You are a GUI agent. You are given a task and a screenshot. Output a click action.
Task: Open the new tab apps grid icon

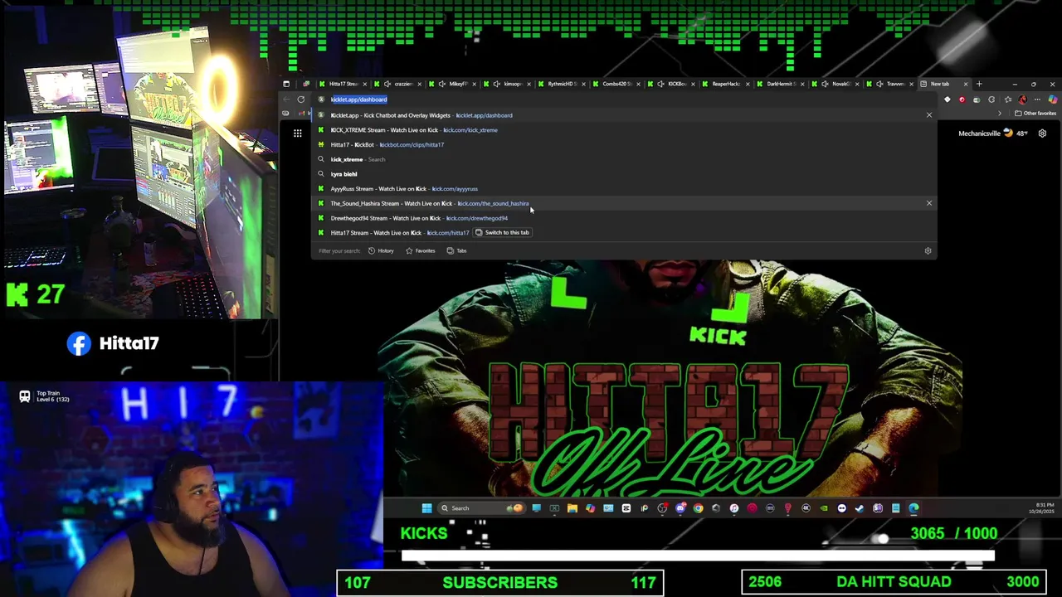point(297,133)
